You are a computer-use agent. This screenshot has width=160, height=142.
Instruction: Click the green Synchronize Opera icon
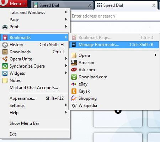[5, 66]
